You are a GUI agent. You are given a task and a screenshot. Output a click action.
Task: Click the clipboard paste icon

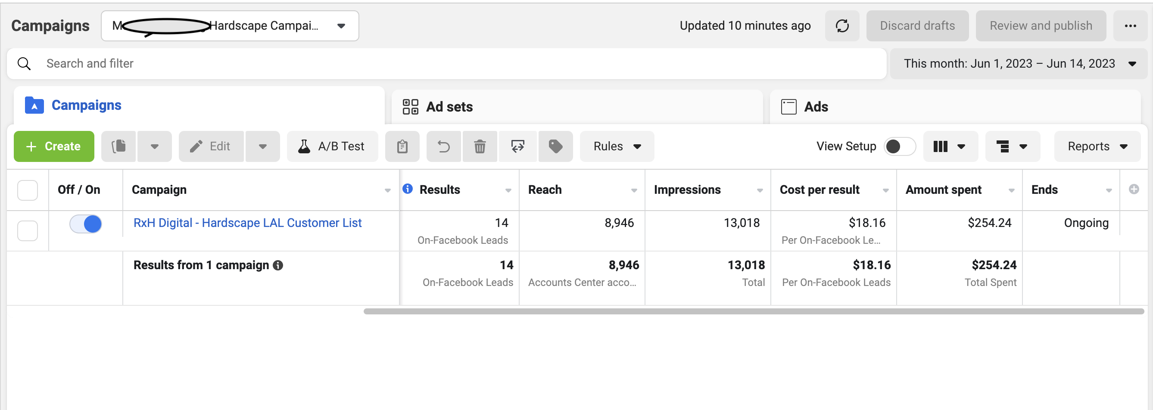tap(402, 146)
